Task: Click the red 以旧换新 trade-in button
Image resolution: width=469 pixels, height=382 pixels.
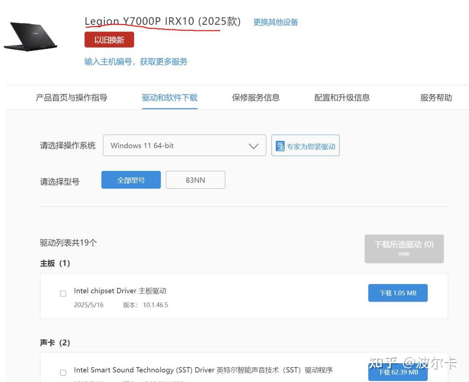Action: click(x=110, y=39)
